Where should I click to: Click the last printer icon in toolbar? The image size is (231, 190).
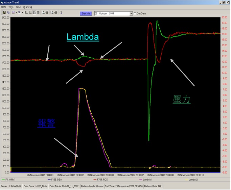coord(55,13)
